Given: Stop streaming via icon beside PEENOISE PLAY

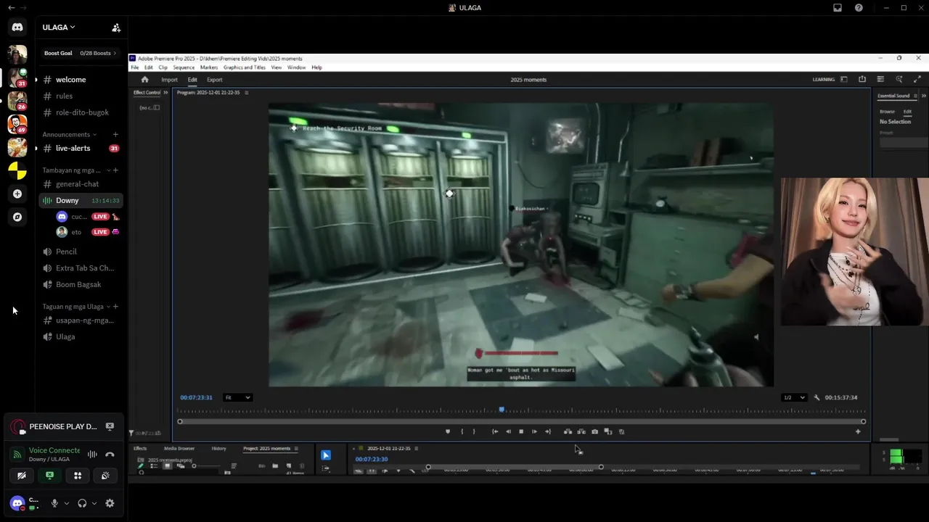Looking at the screenshot, I should (110, 426).
